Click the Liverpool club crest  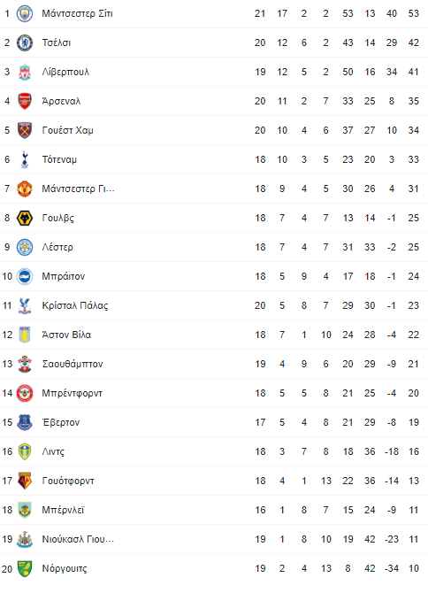25,72
